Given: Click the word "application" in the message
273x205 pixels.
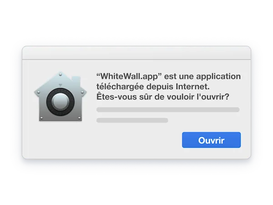Looking at the screenshot, I should click(x=218, y=76).
